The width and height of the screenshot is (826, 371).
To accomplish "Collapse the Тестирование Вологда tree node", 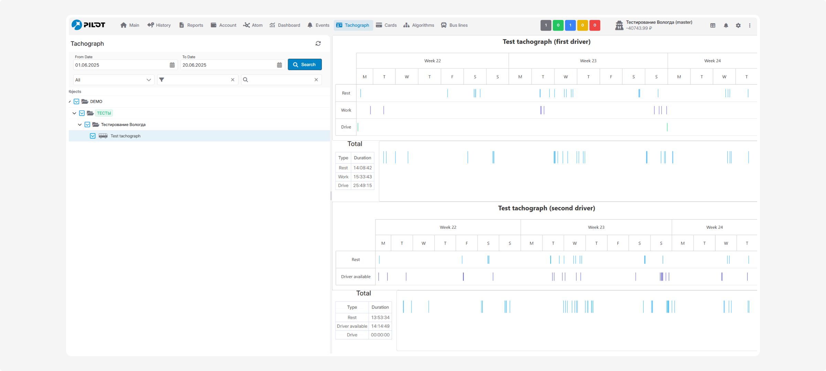I will coord(80,125).
